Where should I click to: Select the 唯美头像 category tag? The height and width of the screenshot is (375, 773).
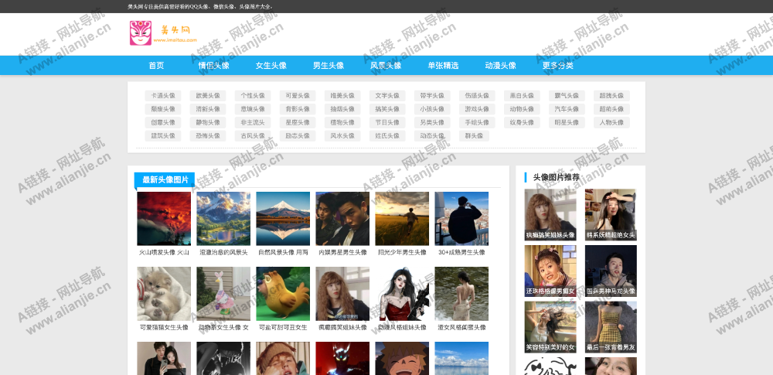[342, 96]
